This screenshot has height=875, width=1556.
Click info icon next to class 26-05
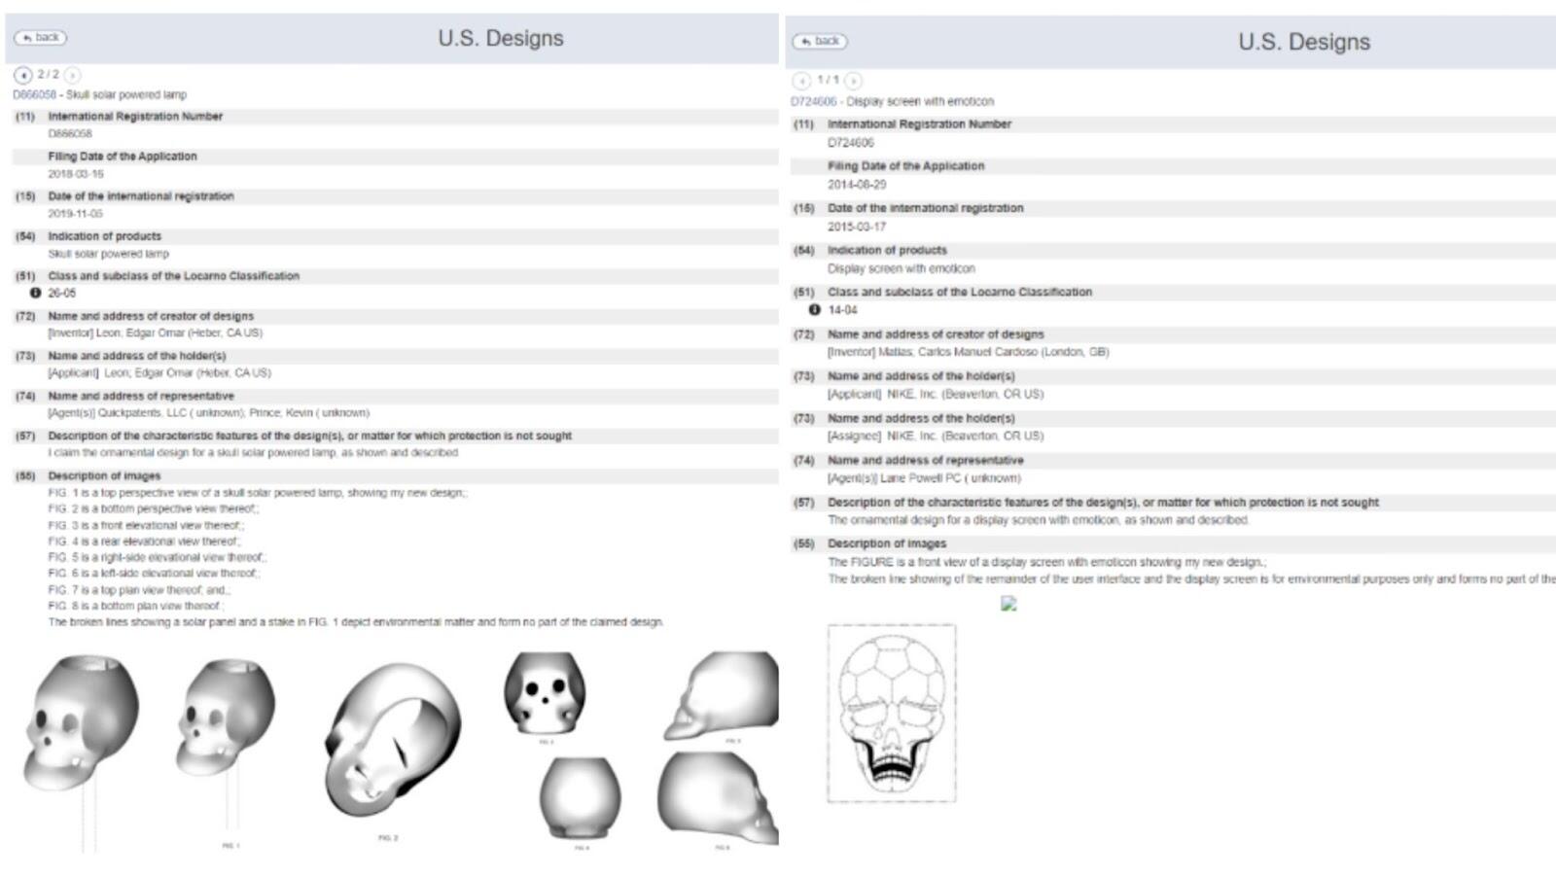[x=35, y=293]
